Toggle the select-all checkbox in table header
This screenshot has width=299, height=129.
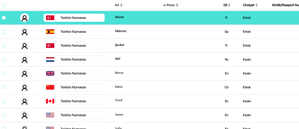click(x=4, y=5)
